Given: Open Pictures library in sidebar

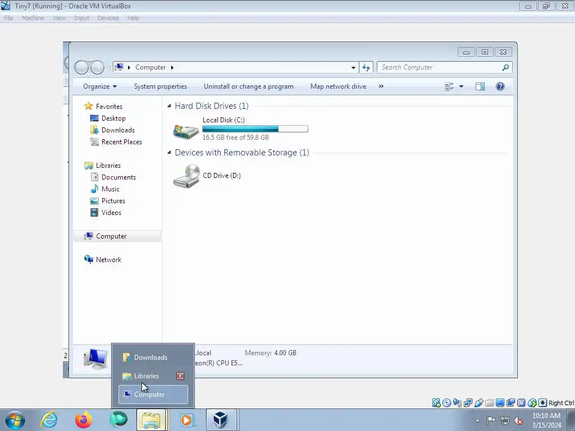Looking at the screenshot, I should (x=113, y=201).
